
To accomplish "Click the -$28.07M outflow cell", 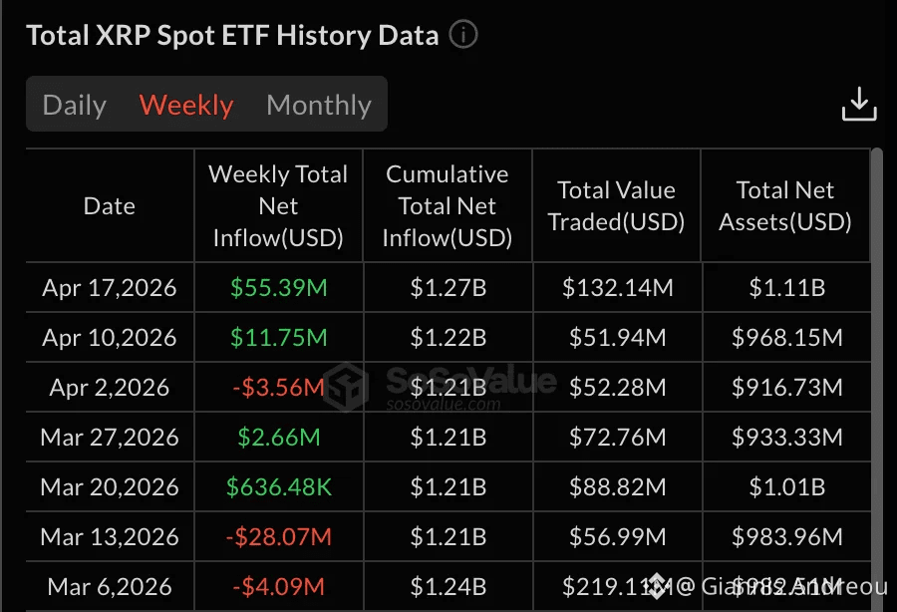I will point(279,536).
